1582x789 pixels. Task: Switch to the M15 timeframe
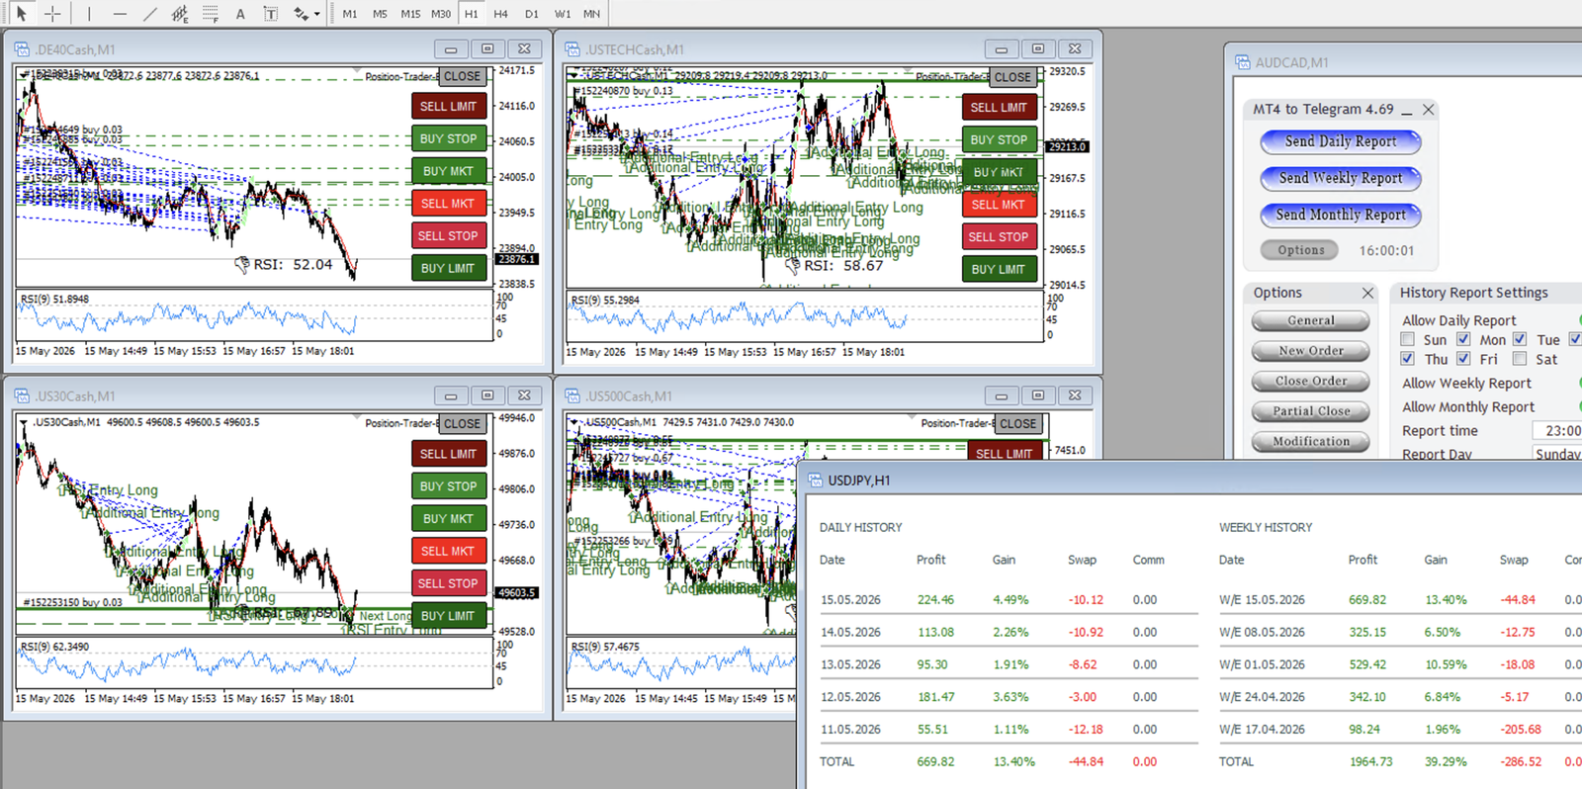coord(410,14)
